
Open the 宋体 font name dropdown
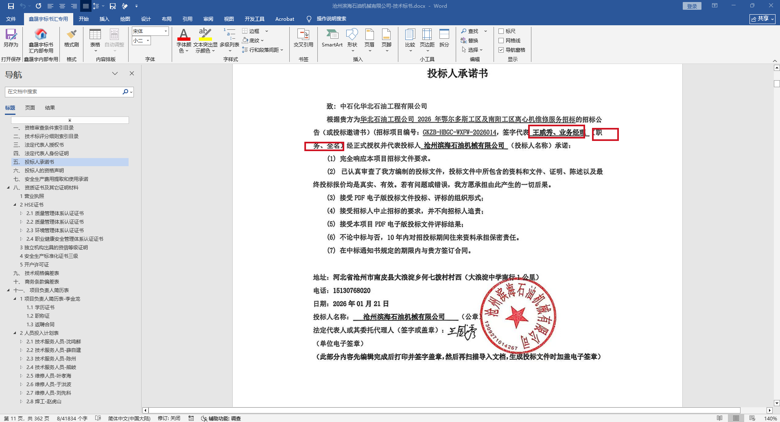(166, 31)
